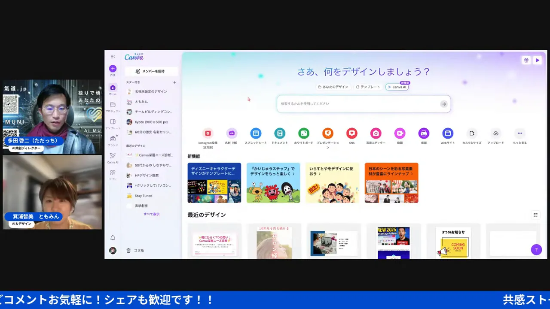The image size is (550, 309).
Task: Expand スター付き with the plus control
Action: tap(174, 82)
